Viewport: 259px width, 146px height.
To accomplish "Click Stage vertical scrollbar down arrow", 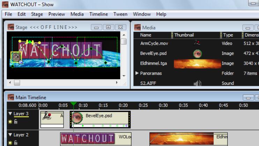I will [124, 76].
